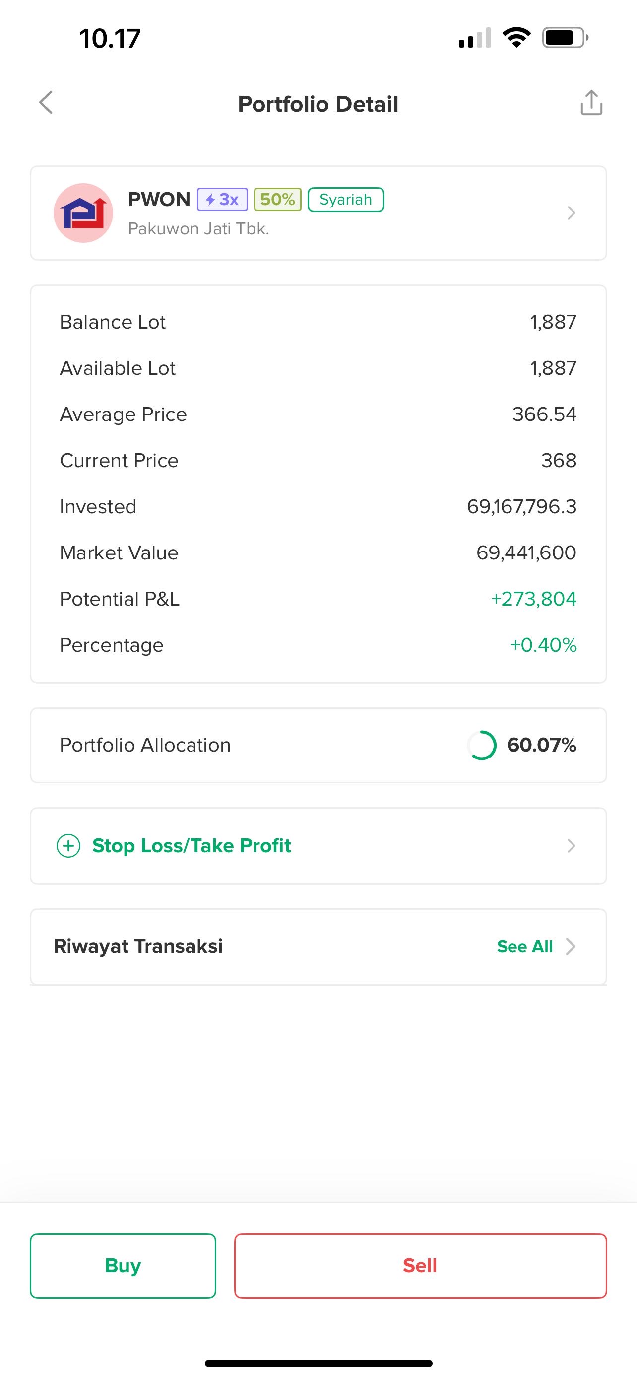Tap the portfolio allocation ring indicator
The height and width of the screenshot is (1379, 637).
(482, 745)
